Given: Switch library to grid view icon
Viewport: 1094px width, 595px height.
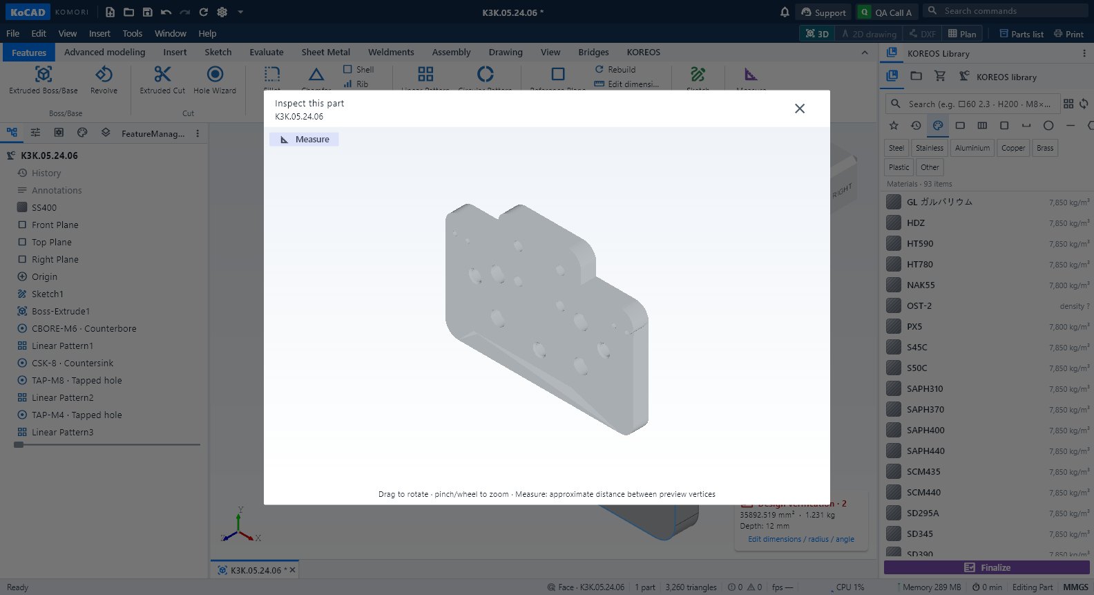Looking at the screenshot, I should [1068, 104].
